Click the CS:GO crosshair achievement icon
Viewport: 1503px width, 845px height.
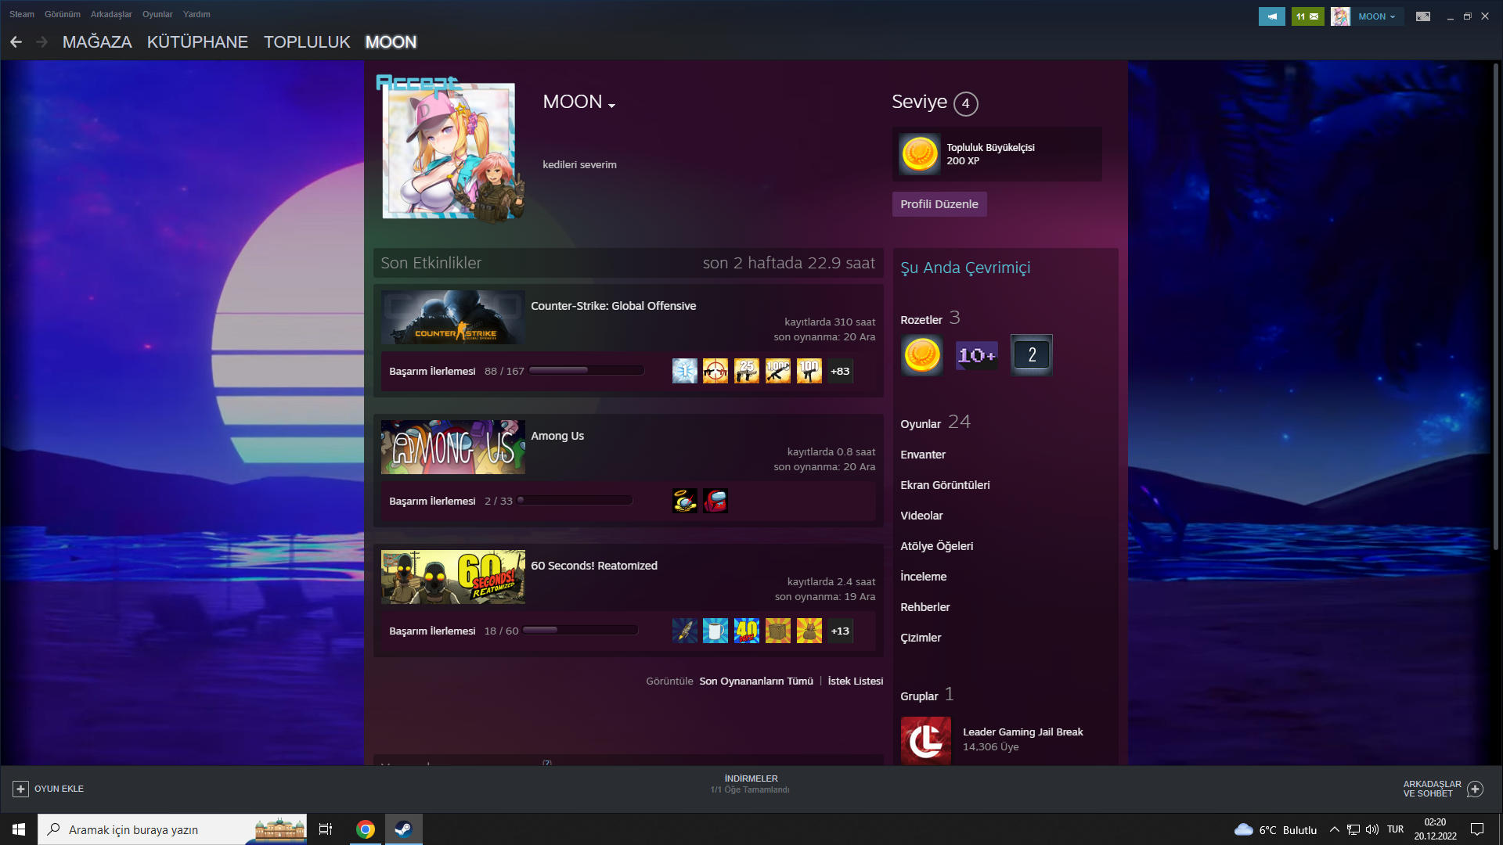pos(715,371)
